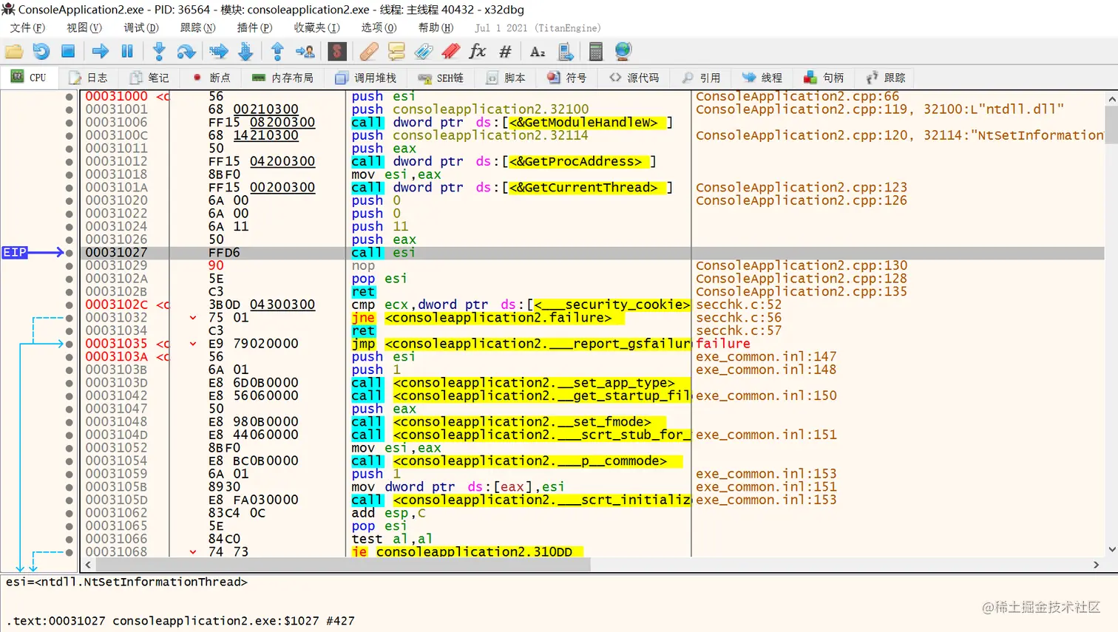This screenshot has height=632, width=1118.
Task: Open the 插件(P) plugins menu
Action: [254, 28]
